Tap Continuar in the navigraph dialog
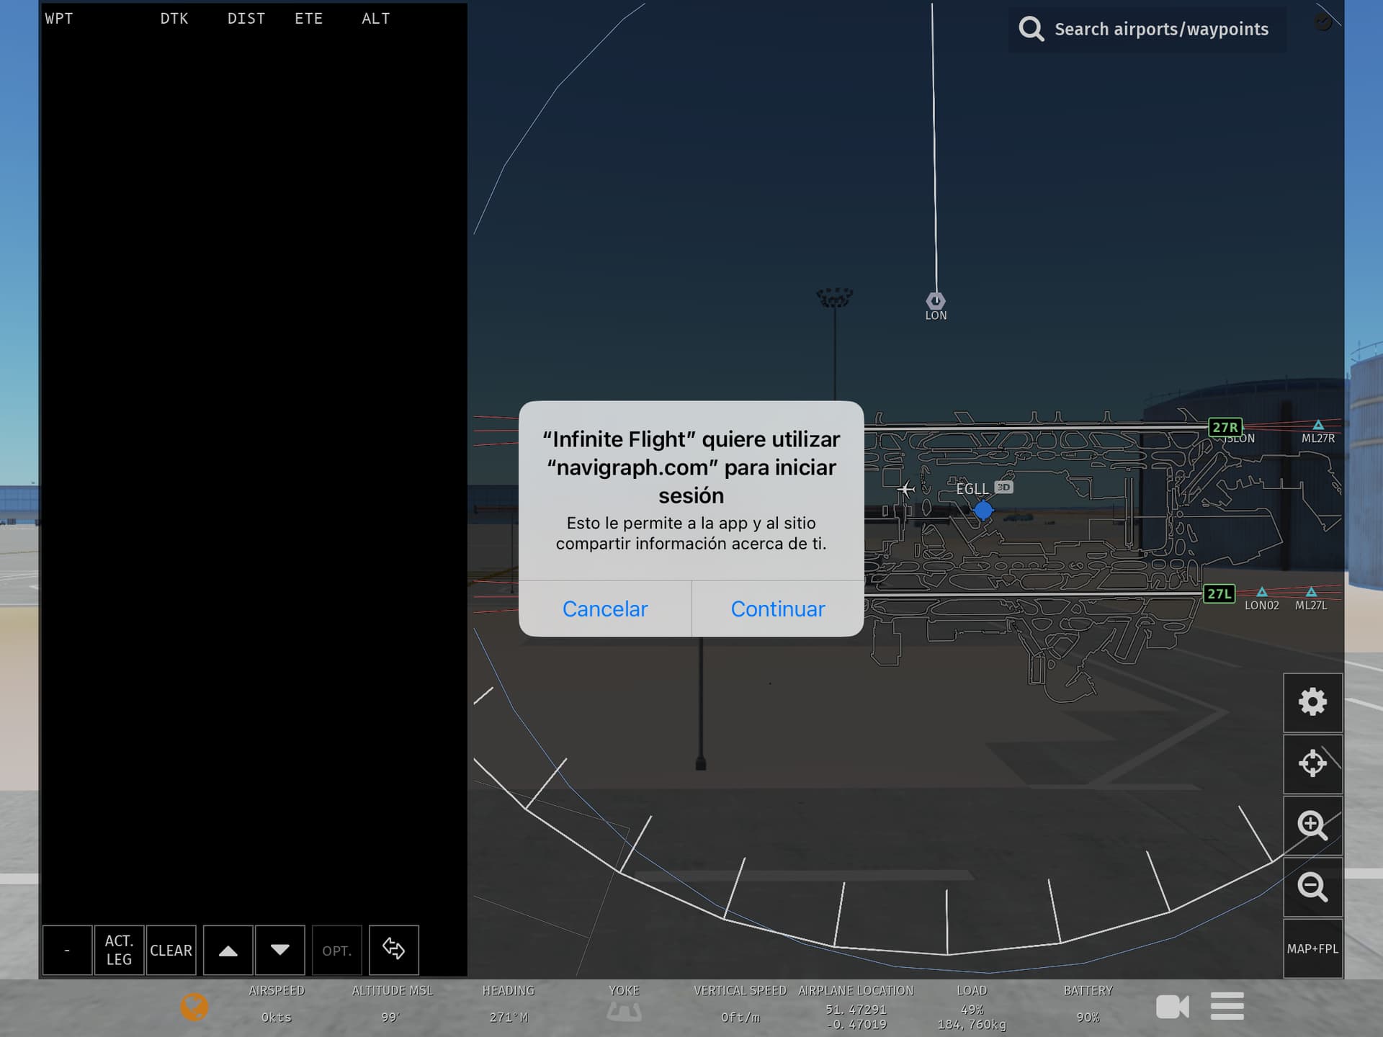The height and width of the screenshot is (1037, 1383). 778,609
